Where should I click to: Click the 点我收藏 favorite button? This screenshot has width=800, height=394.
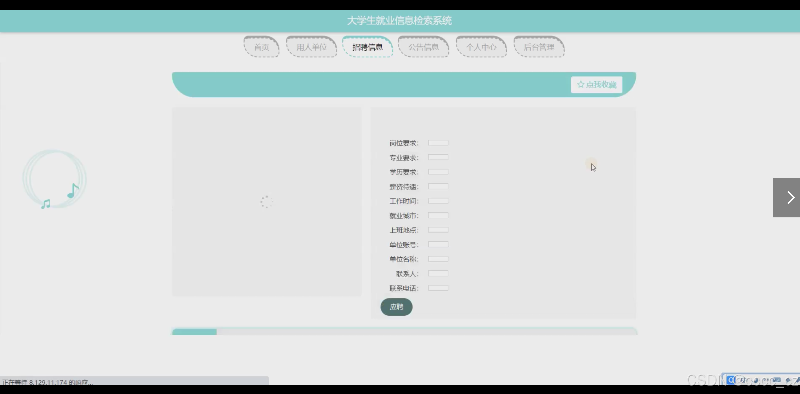[x=597, y=85]
